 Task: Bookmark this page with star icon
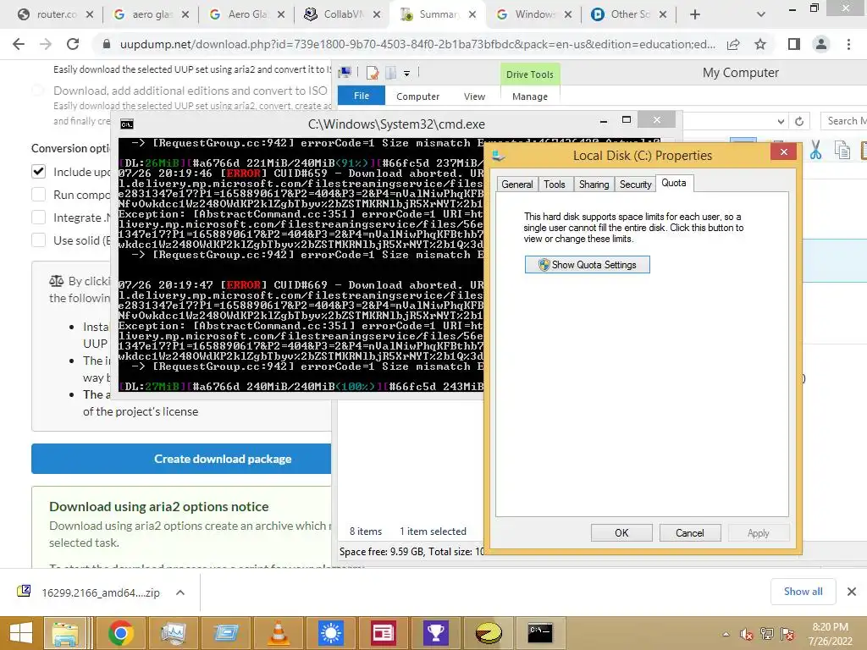coord(760,44)
